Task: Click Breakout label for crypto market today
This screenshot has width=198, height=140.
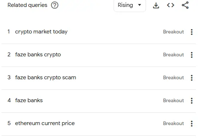Action: [x=173, y=32]
